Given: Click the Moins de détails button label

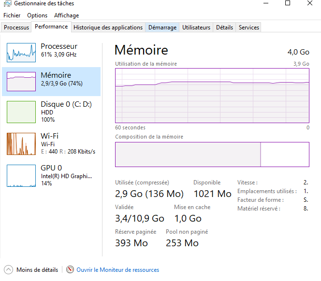Looking at the screenshot, I should click(x=37, y=270).
